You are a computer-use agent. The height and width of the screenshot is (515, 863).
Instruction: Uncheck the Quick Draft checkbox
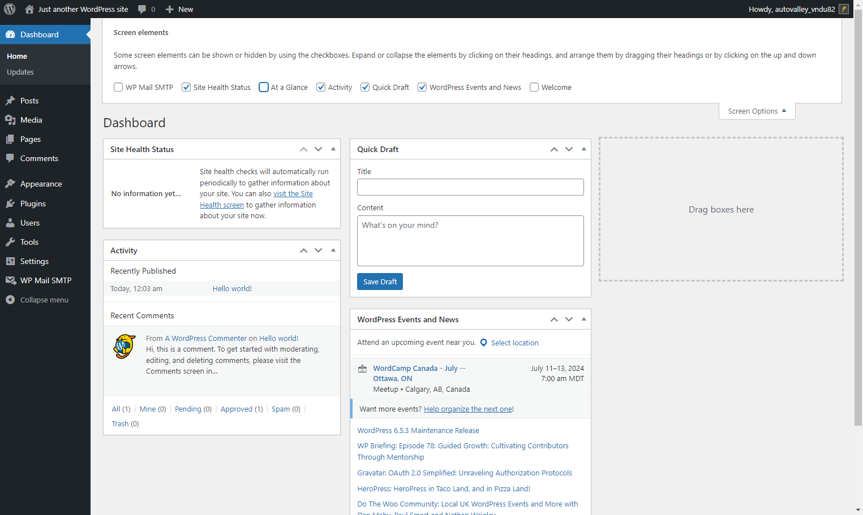click(x=365, y=87)
